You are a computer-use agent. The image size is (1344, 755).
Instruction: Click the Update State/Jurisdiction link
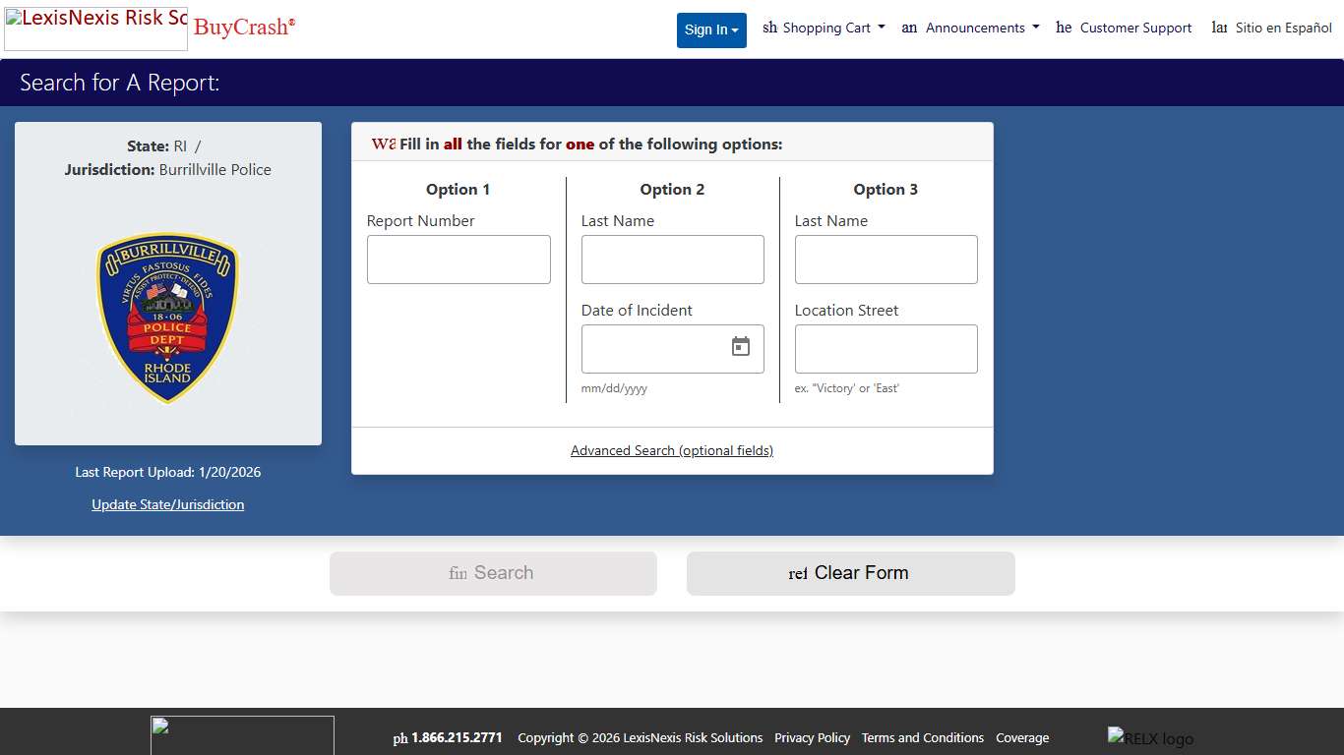click(x=168, y=504)
